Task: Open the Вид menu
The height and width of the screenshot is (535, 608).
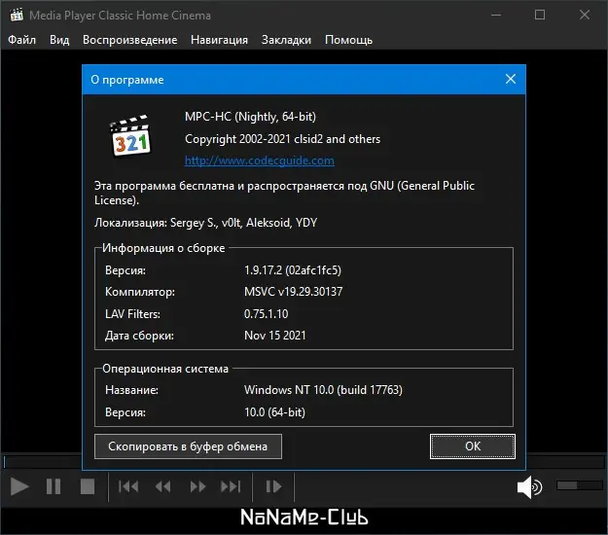Action: 59,40
